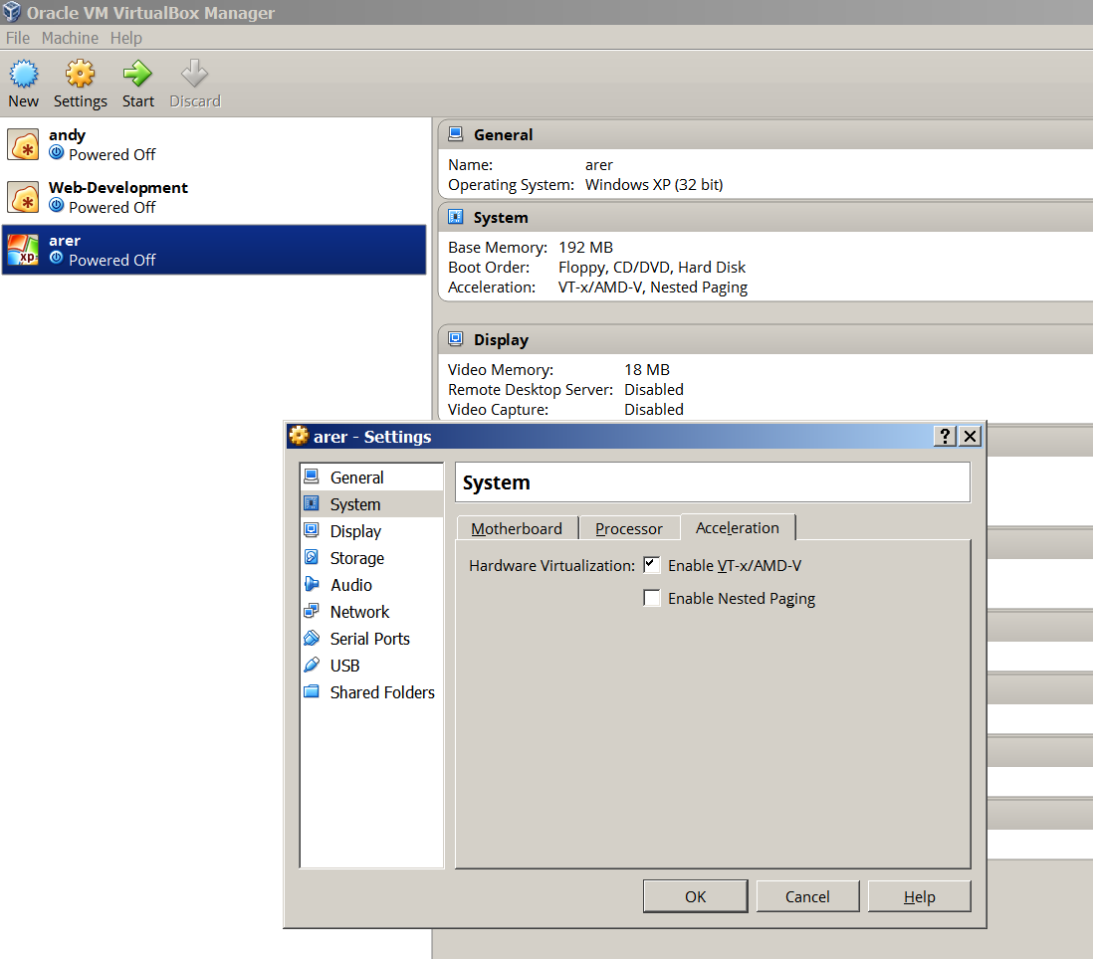The width and height of the screenshot is (1093, 959).
Task: Click the System section chip icon in details pane
Action: (455, 217)
